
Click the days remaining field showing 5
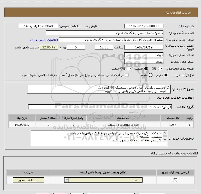coord(76,47)
